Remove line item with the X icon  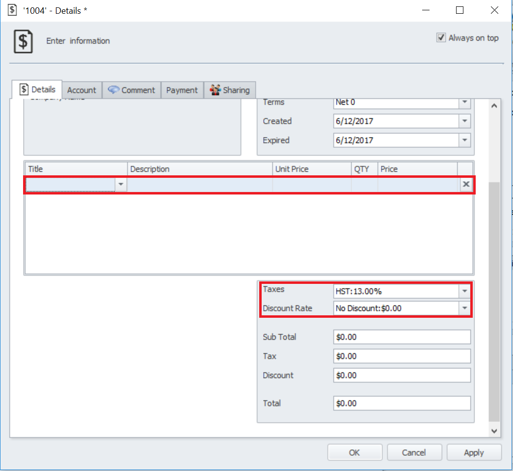[466, 184]
